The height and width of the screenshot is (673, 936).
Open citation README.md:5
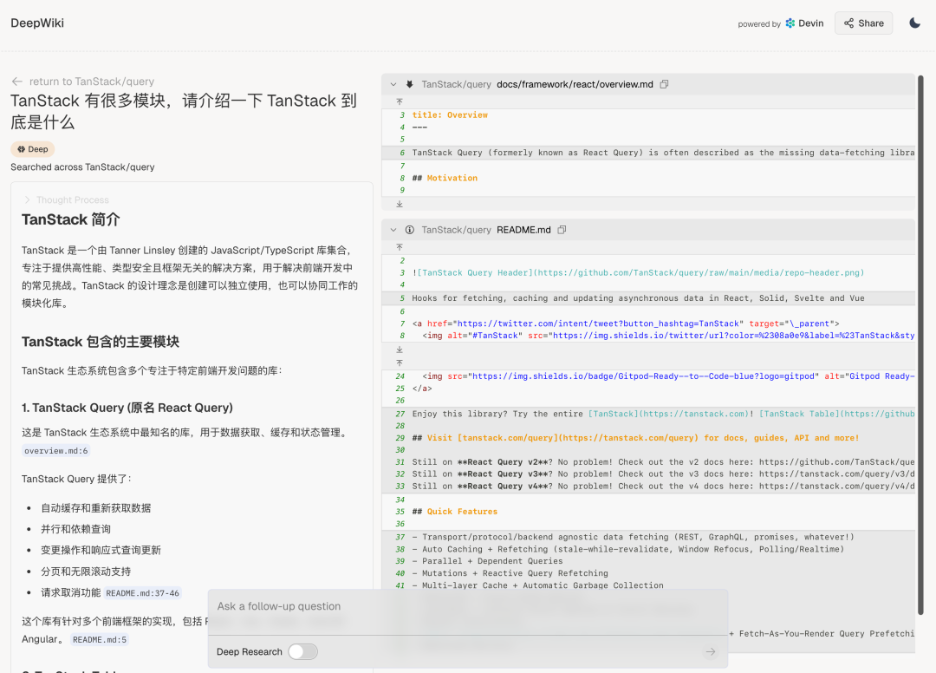pyautogui.click(x=100, y=639)
